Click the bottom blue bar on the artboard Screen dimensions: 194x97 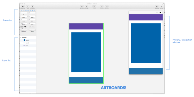pyautogui.click(x=86, y=80)
